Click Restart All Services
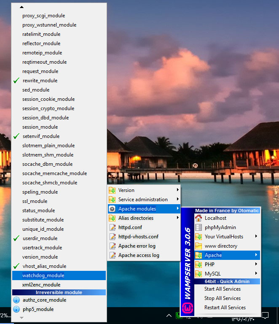Viewport: 279px width, 324px height. pos(225,308)
